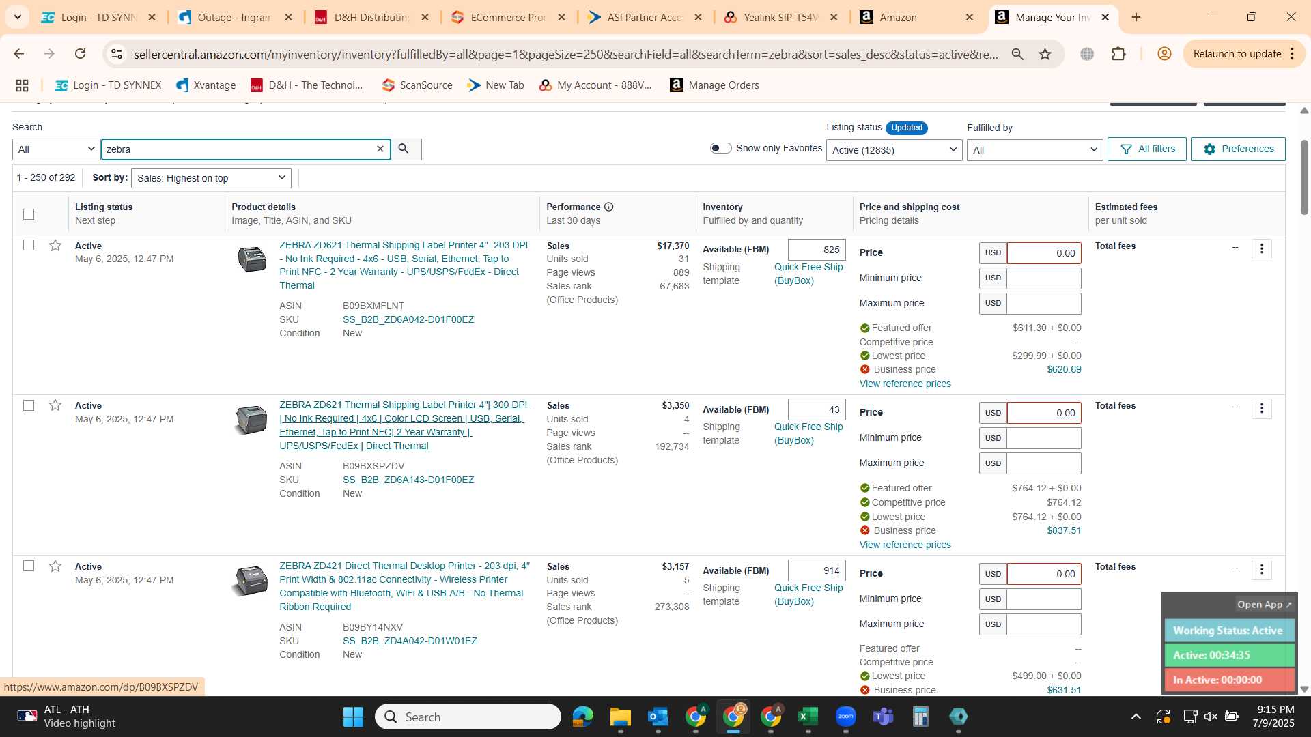Go back to previous page
Image resolution: width=1311 pixels, height=737 pixels.
tap(18, 54)
